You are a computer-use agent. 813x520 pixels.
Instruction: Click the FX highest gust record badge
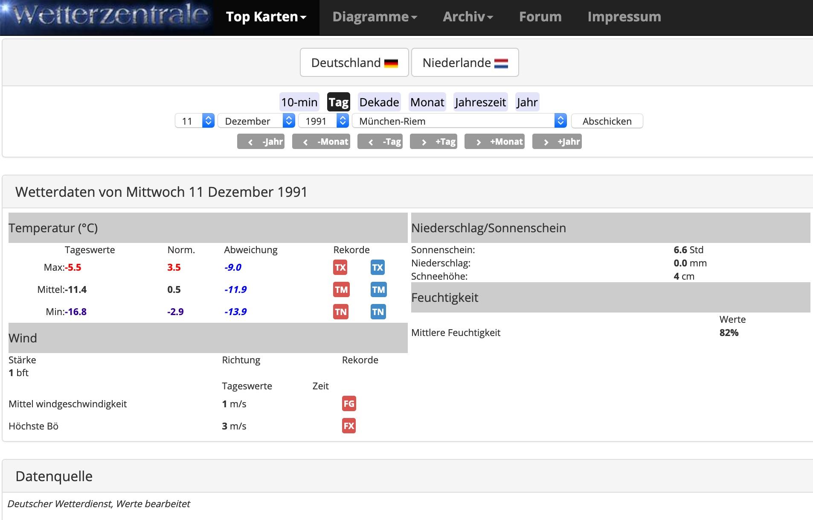348,426
